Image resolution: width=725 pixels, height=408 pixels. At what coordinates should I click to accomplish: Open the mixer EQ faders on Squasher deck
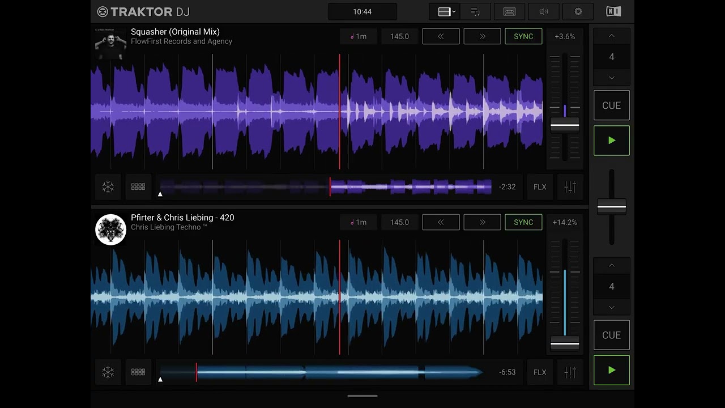click(570, 186)
